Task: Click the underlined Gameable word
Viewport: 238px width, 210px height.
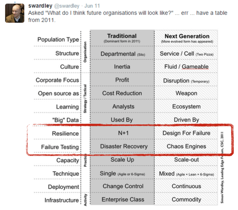Action: tap(195, 67)
